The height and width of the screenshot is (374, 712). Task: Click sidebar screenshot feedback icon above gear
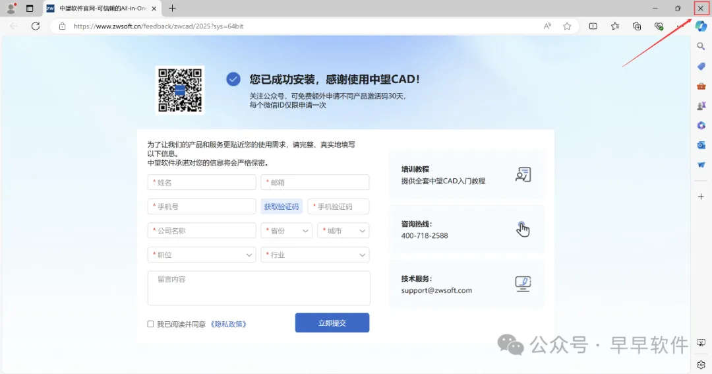point(701,342)
